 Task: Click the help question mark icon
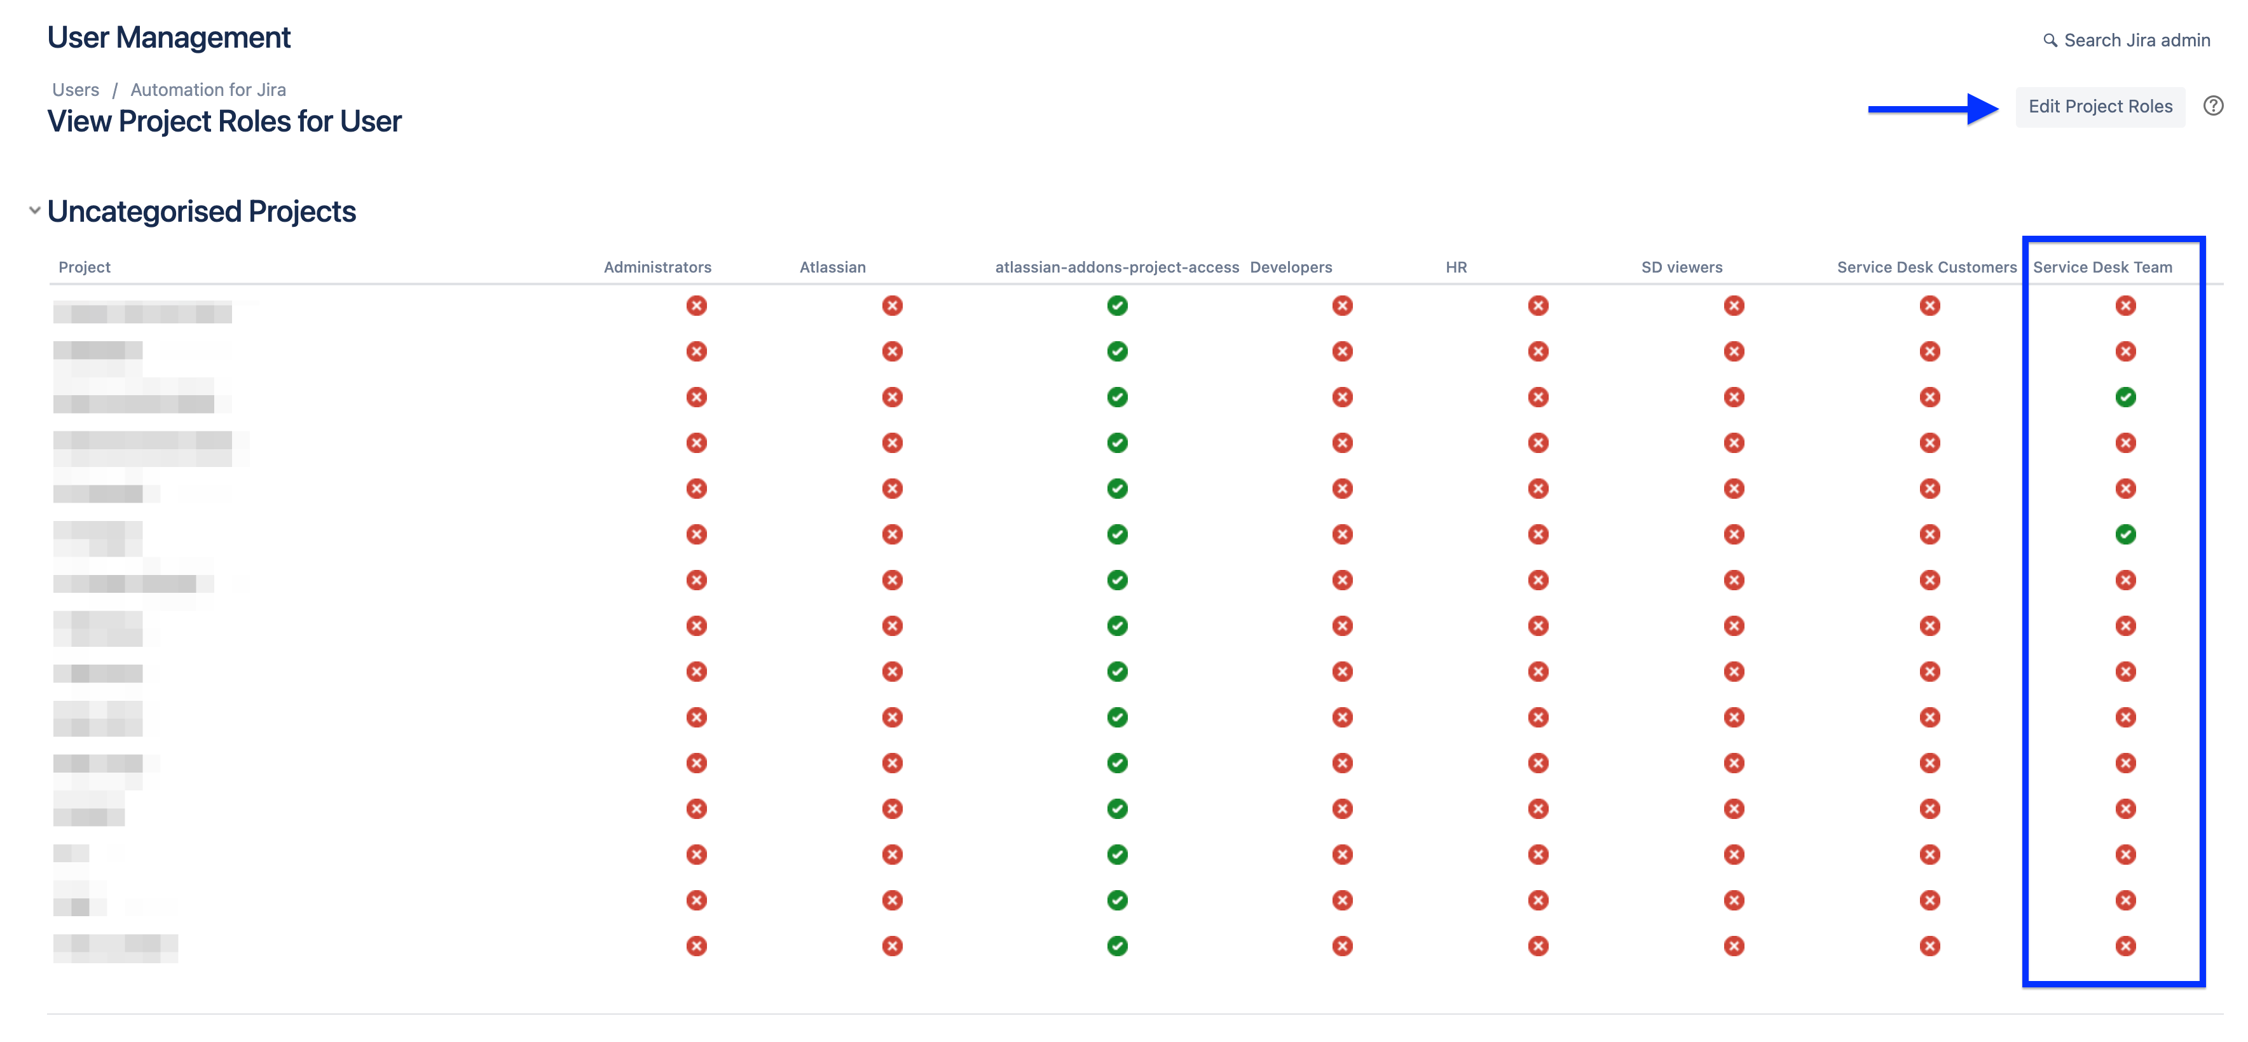pyautogui.click(x=2214, y=105)
